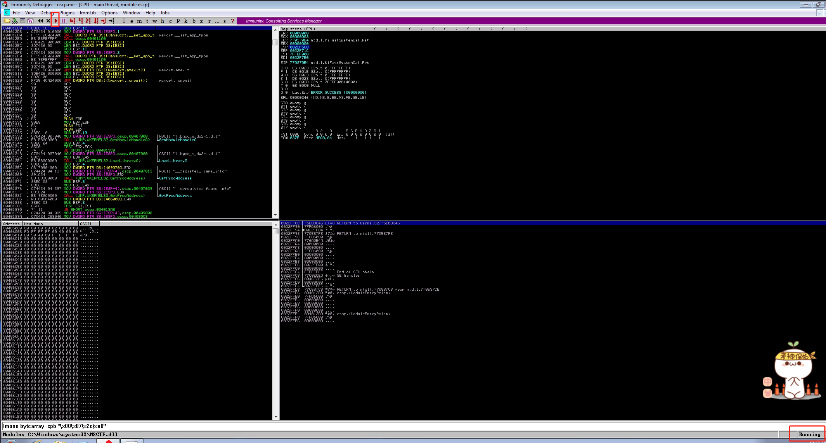Select stack row 'End of SEH chain'
The width and height of the screenshot is (826, 443).
pyautogui.click(x=552, y=272)
